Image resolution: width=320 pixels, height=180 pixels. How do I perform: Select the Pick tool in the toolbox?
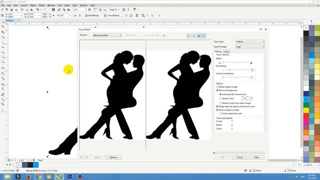coord(2,21)
